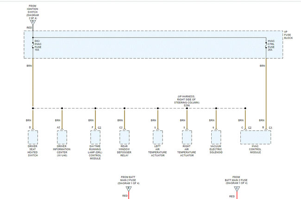The image size is (301, 199).
Task: Click the "BRN" label above Driver Seat Heated Switch
Action: click(x=28, y=120)
